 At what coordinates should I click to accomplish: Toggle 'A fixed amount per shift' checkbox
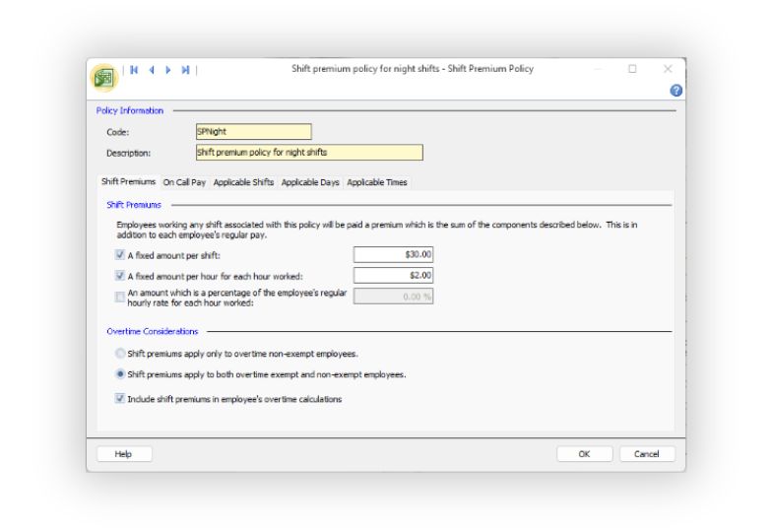[x=120, y=254]
